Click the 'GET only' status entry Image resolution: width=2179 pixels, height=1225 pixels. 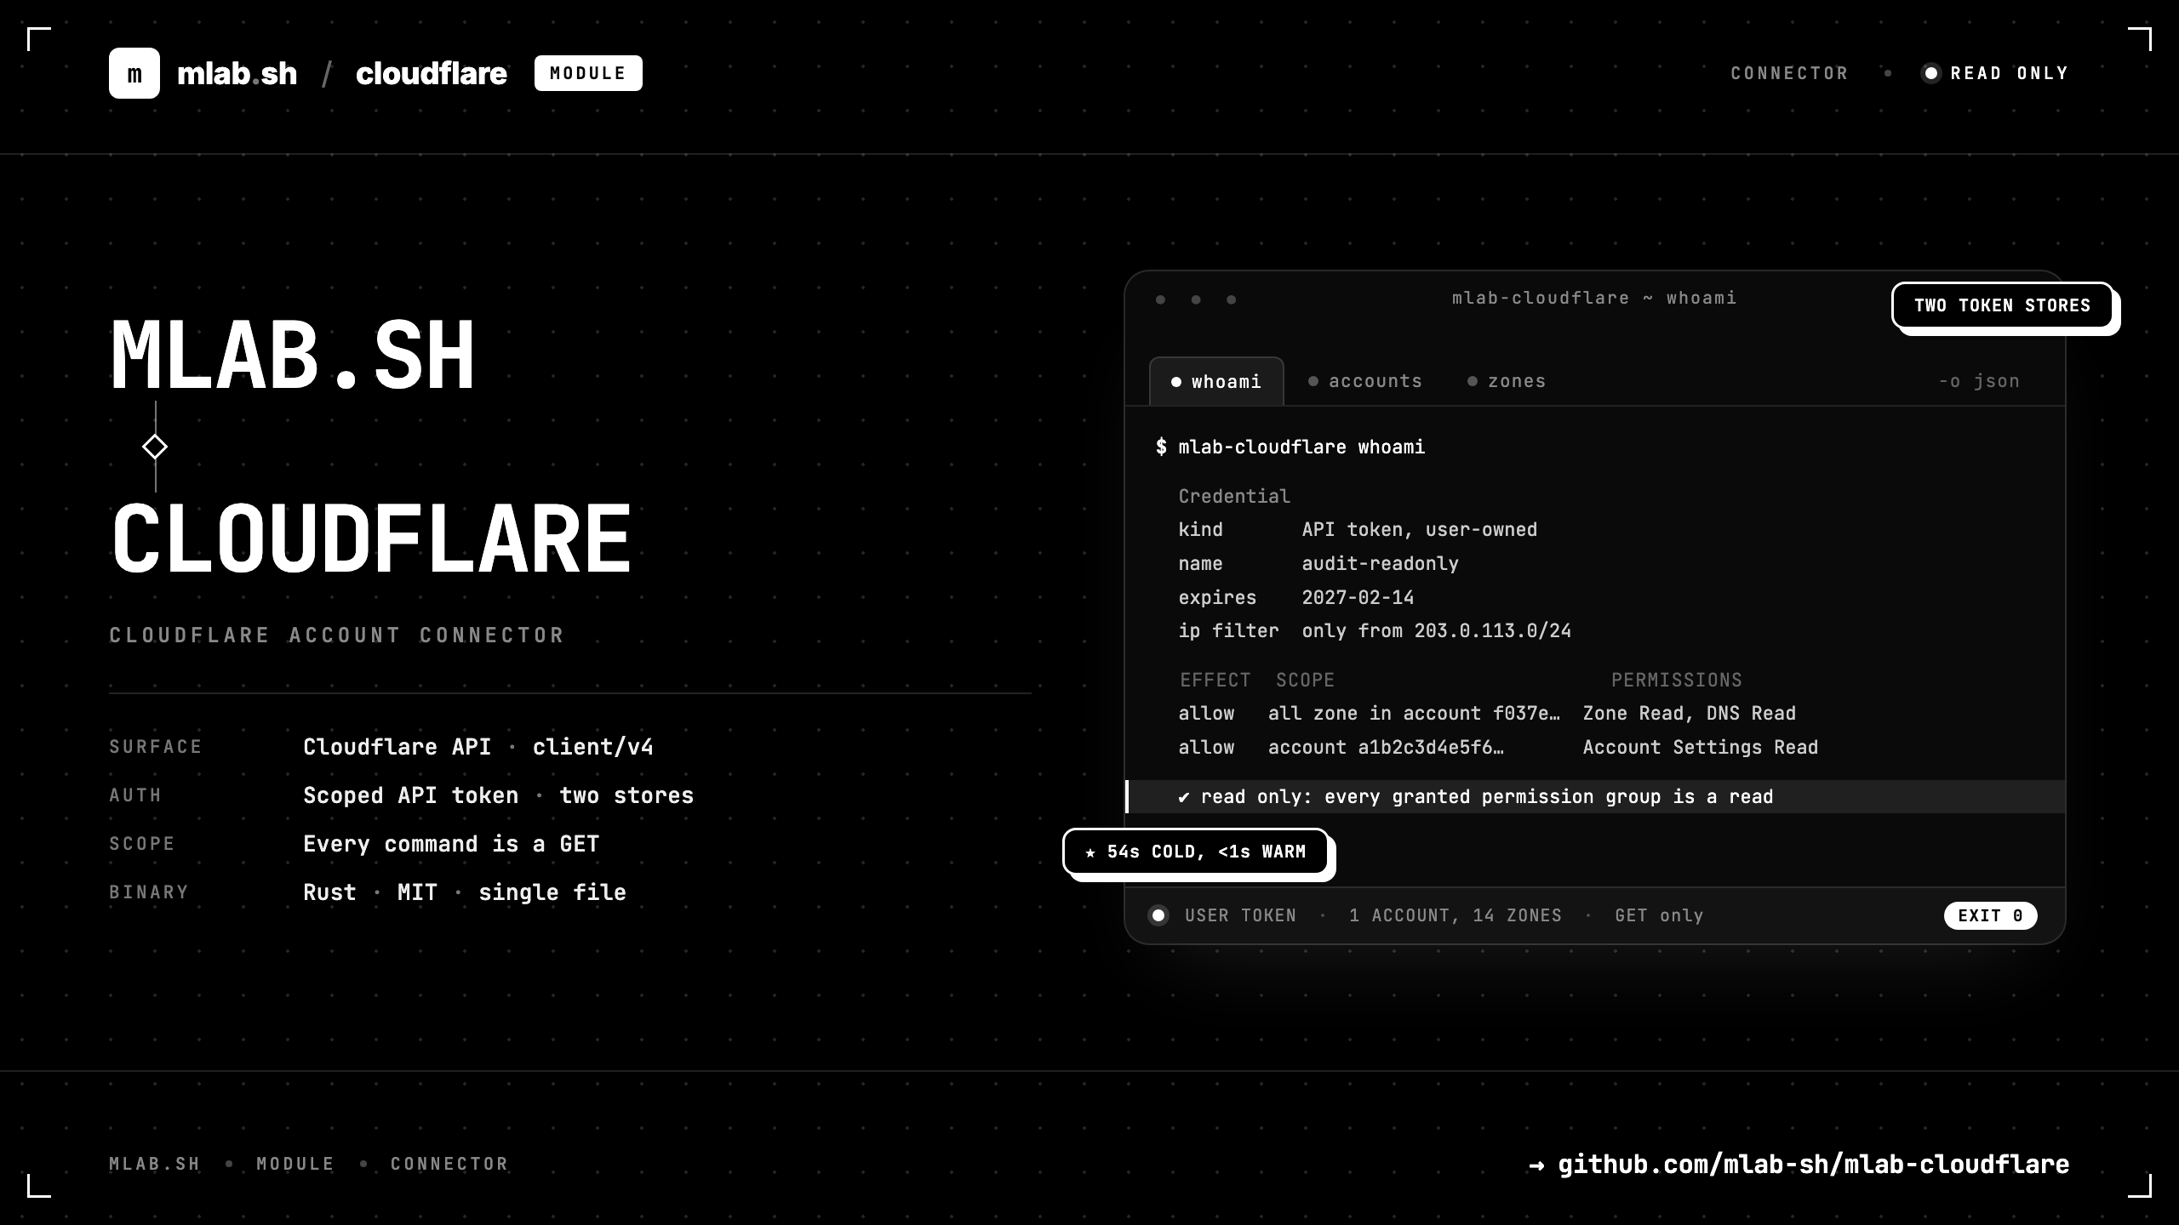coord(1659,915)
